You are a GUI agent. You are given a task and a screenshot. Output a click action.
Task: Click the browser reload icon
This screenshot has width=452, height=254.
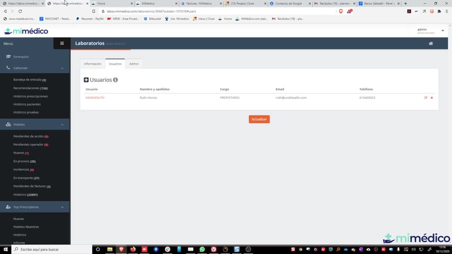pyautogui.click(x=20, y=11)
